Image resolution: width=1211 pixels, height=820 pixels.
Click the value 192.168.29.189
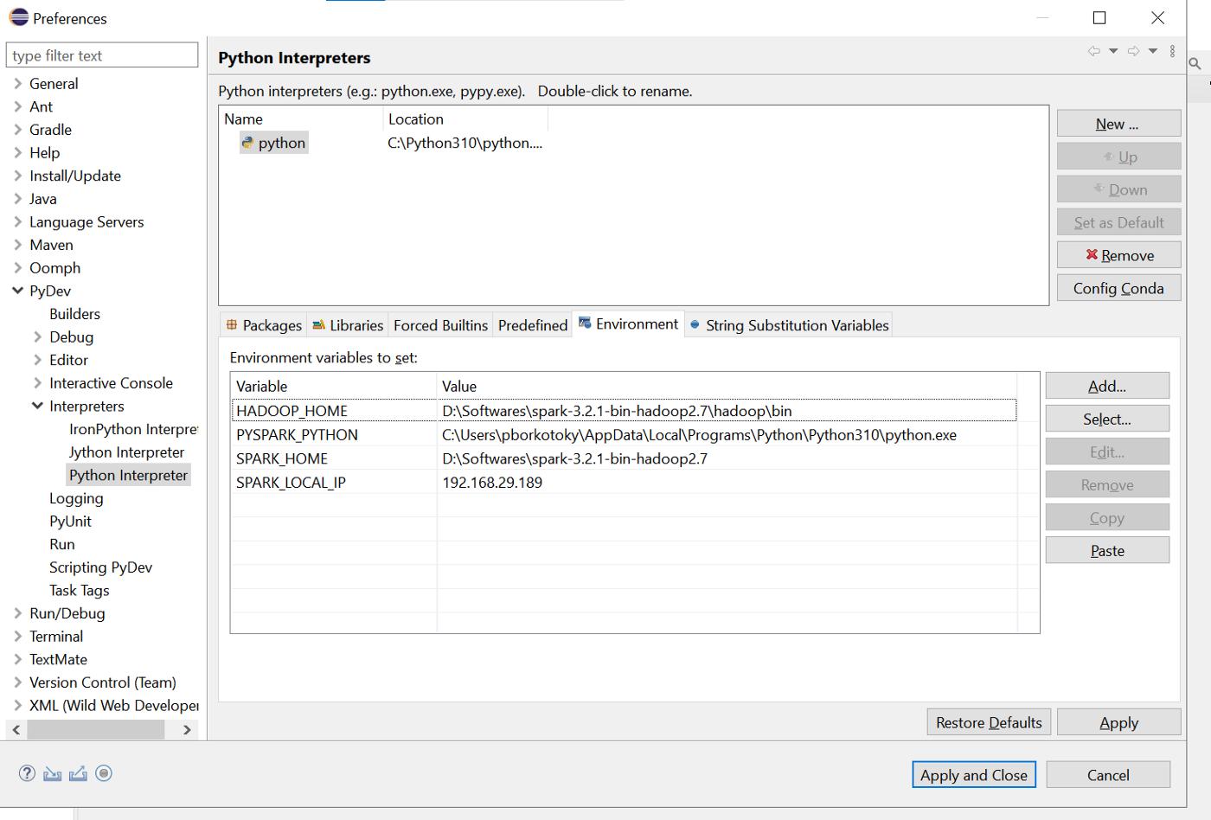click(x=492, y=483)
